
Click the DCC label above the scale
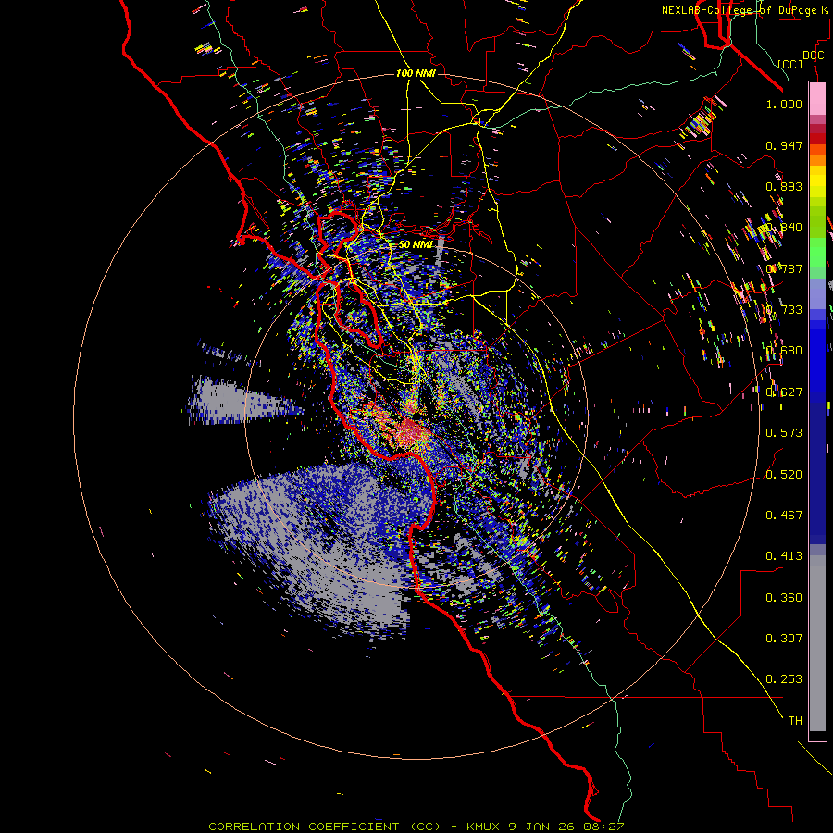tap(813, 56)
